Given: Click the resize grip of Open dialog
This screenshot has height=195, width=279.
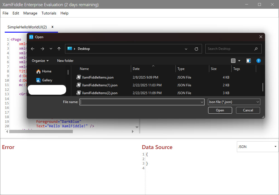Looking at the screenshot, I should [x=263, y=117].
